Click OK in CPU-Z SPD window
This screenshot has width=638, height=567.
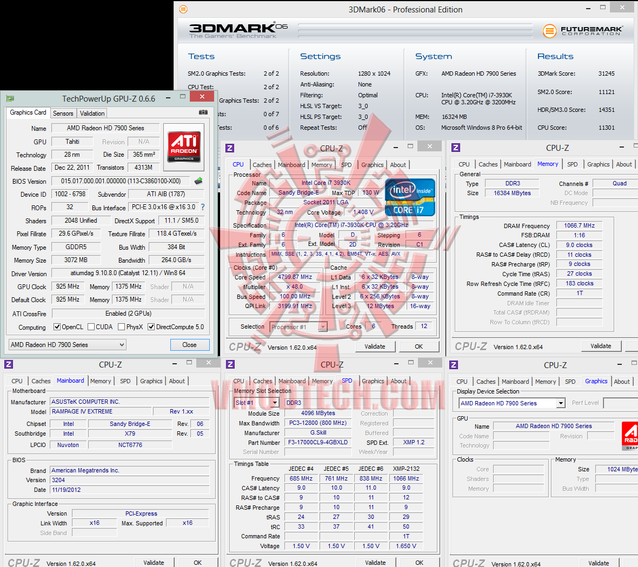coord(419,563)
